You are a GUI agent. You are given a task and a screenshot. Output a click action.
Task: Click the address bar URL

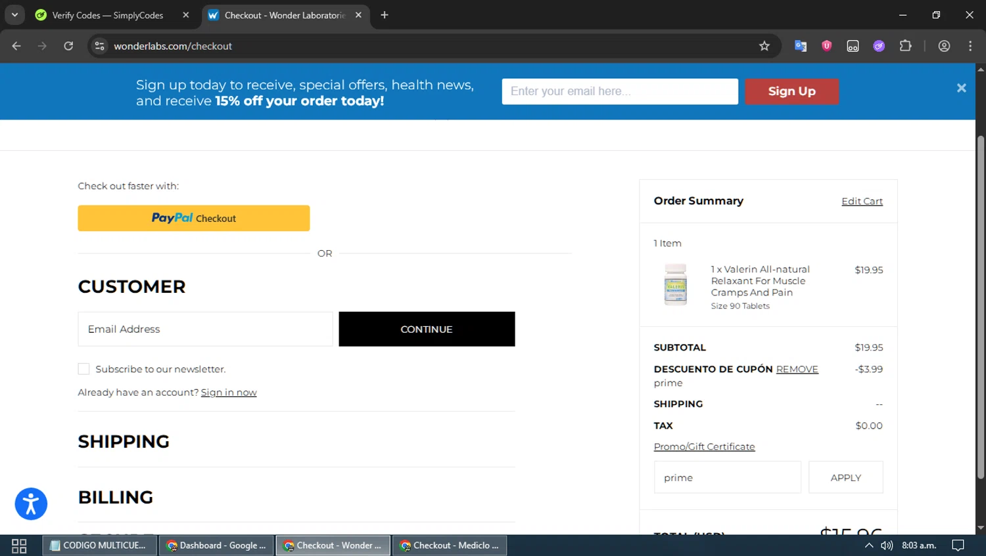pyautogui.click(x=173, y=46)
